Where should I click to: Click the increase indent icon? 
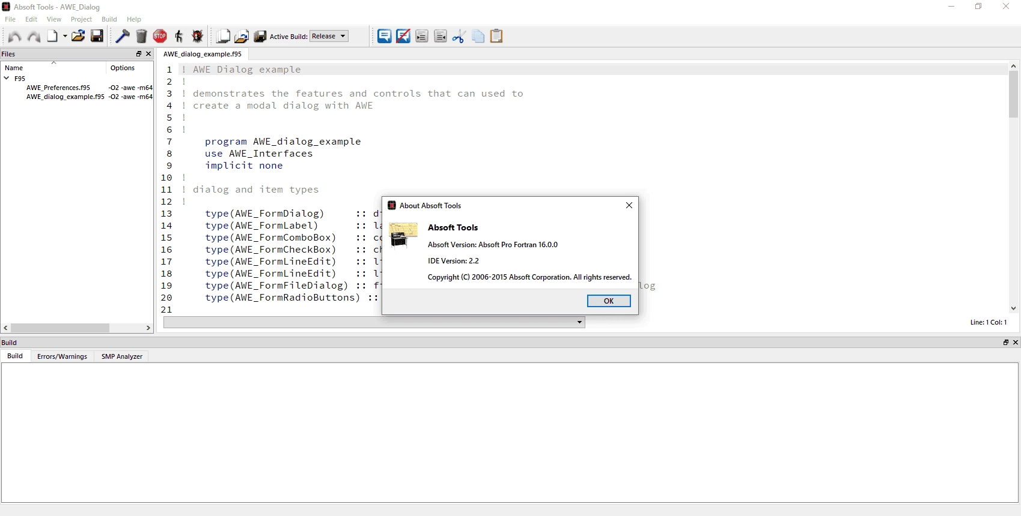[x=422, y=37]
